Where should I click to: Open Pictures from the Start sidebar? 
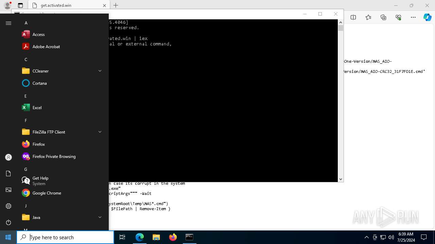pyautogui.click(x=8, y=190)
